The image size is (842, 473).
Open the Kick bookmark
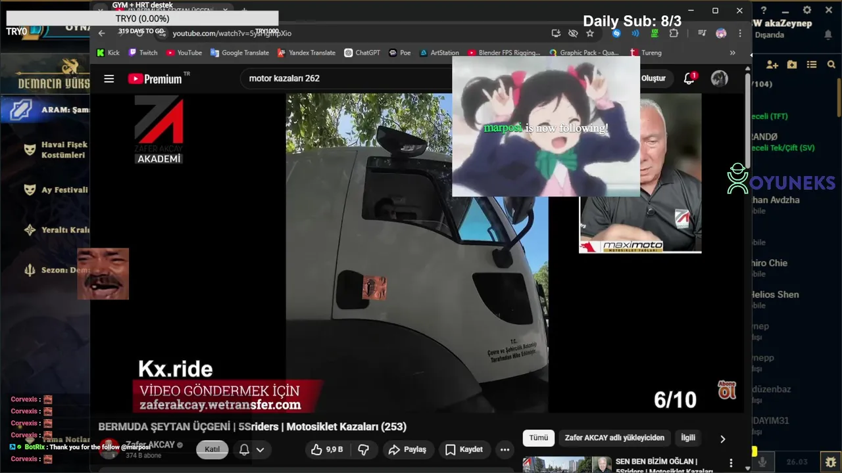click(108, 53)
